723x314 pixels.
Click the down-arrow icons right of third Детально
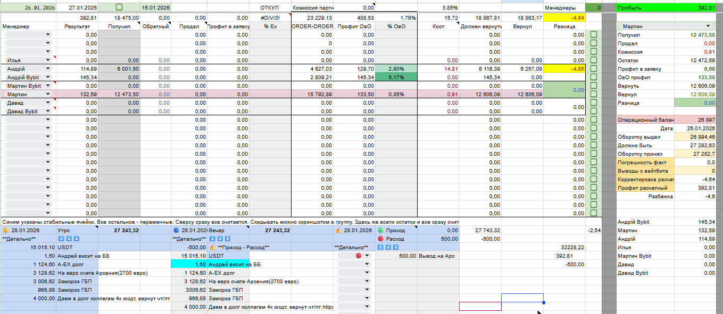[x=388, y=247]
